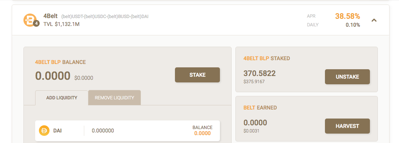
Task: Harvest earned BELT rewards
Action: click(347, 126)
